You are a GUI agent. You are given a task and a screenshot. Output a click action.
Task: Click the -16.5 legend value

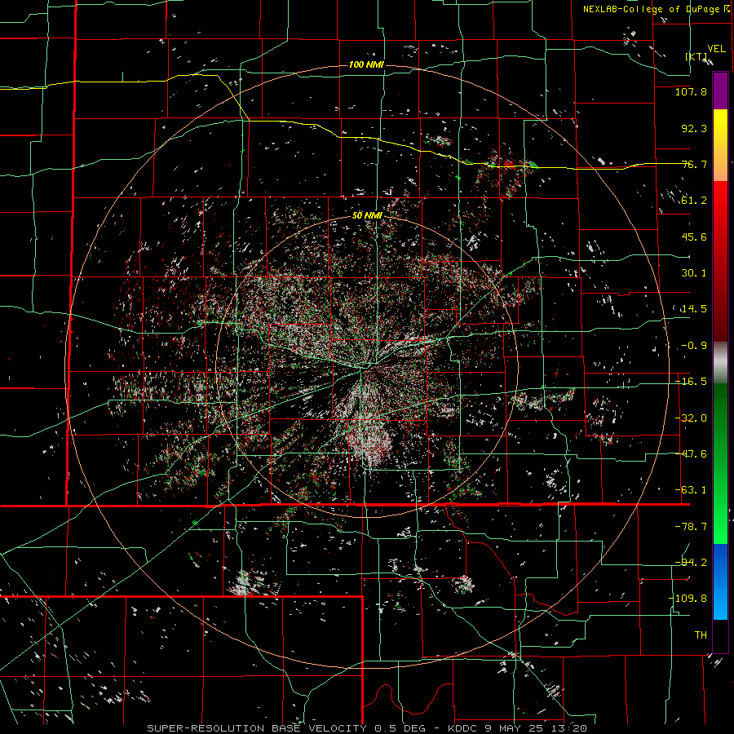pos(691,382)
